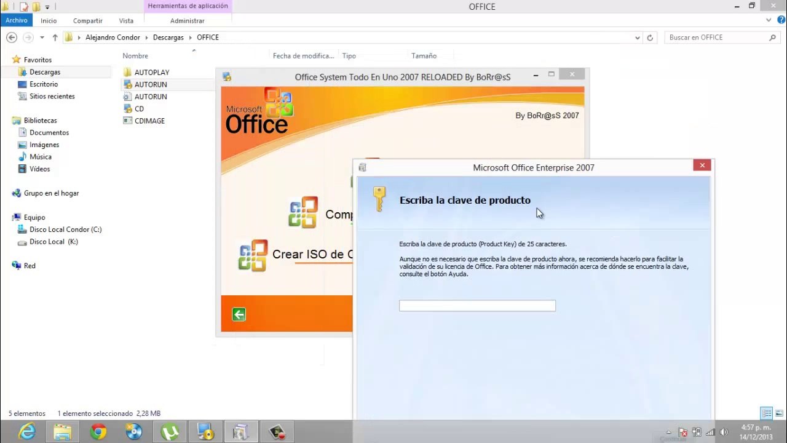Expand the ribbon with the chevron arrow
The height and width of the screenshot is (443, 787).
click(x=769, y=20)
